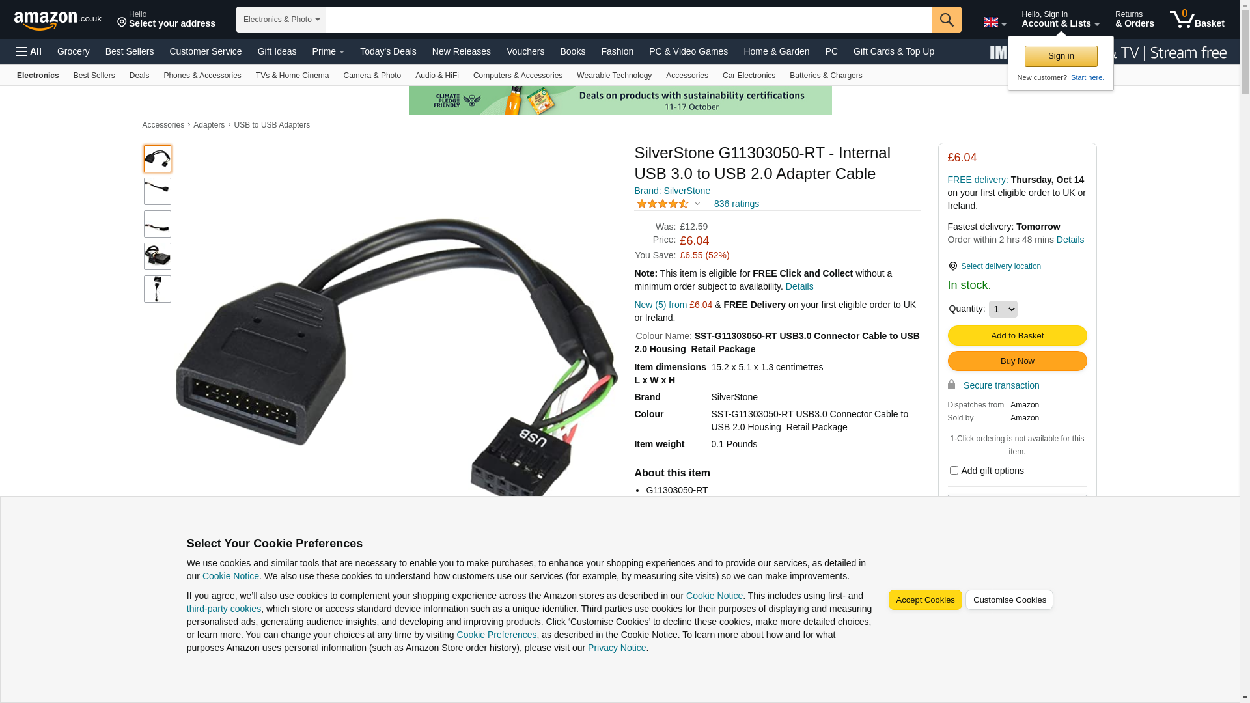Open the All hamburger menu

[x=29, y=51]
